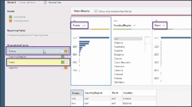The width and height of the screenshot is (192, 107).
Task: Click the null bar in Points histogram
Action: pyautogui.click(x=94, y=38)
